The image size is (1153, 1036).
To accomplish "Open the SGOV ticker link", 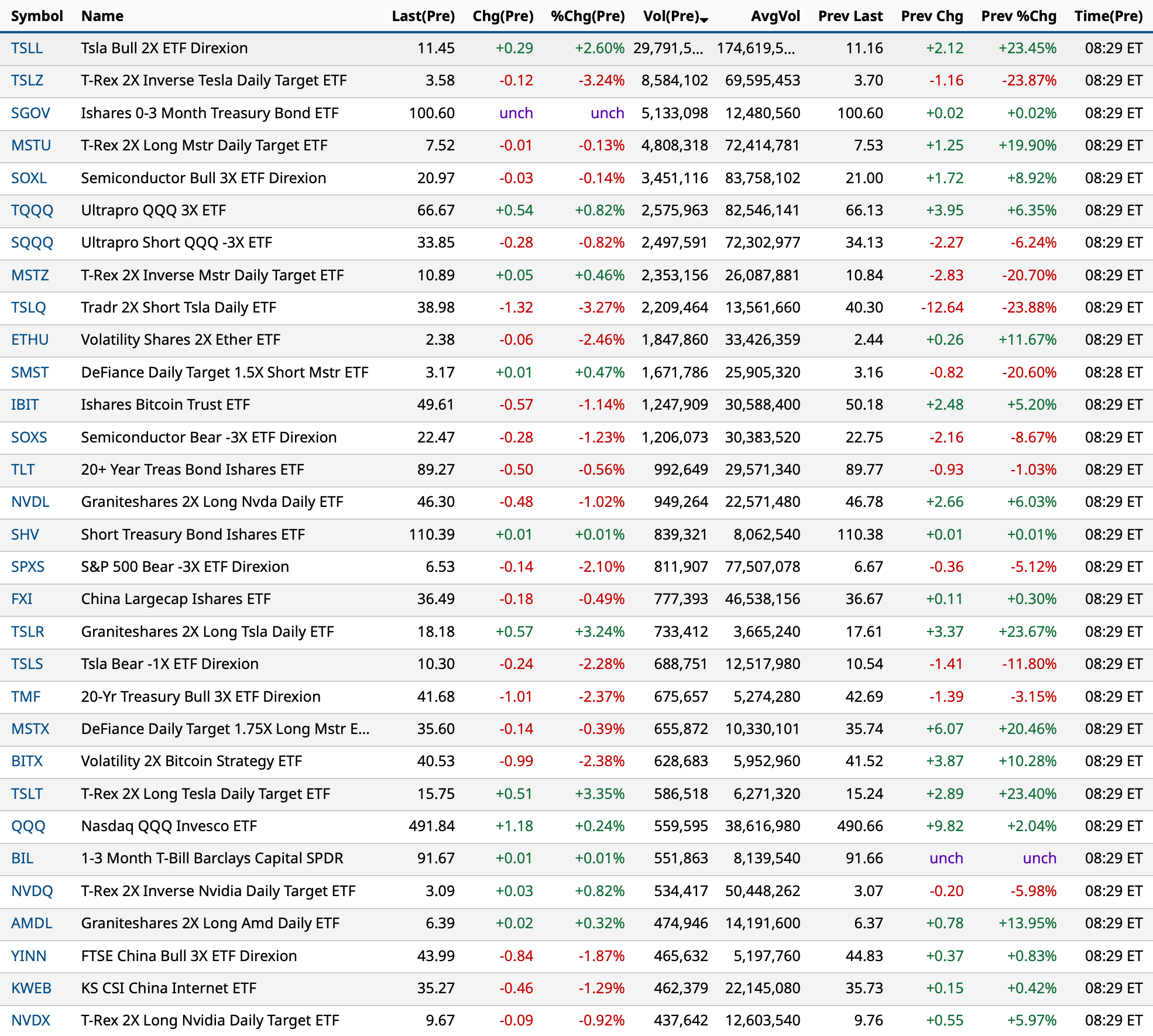I will 30,114.
